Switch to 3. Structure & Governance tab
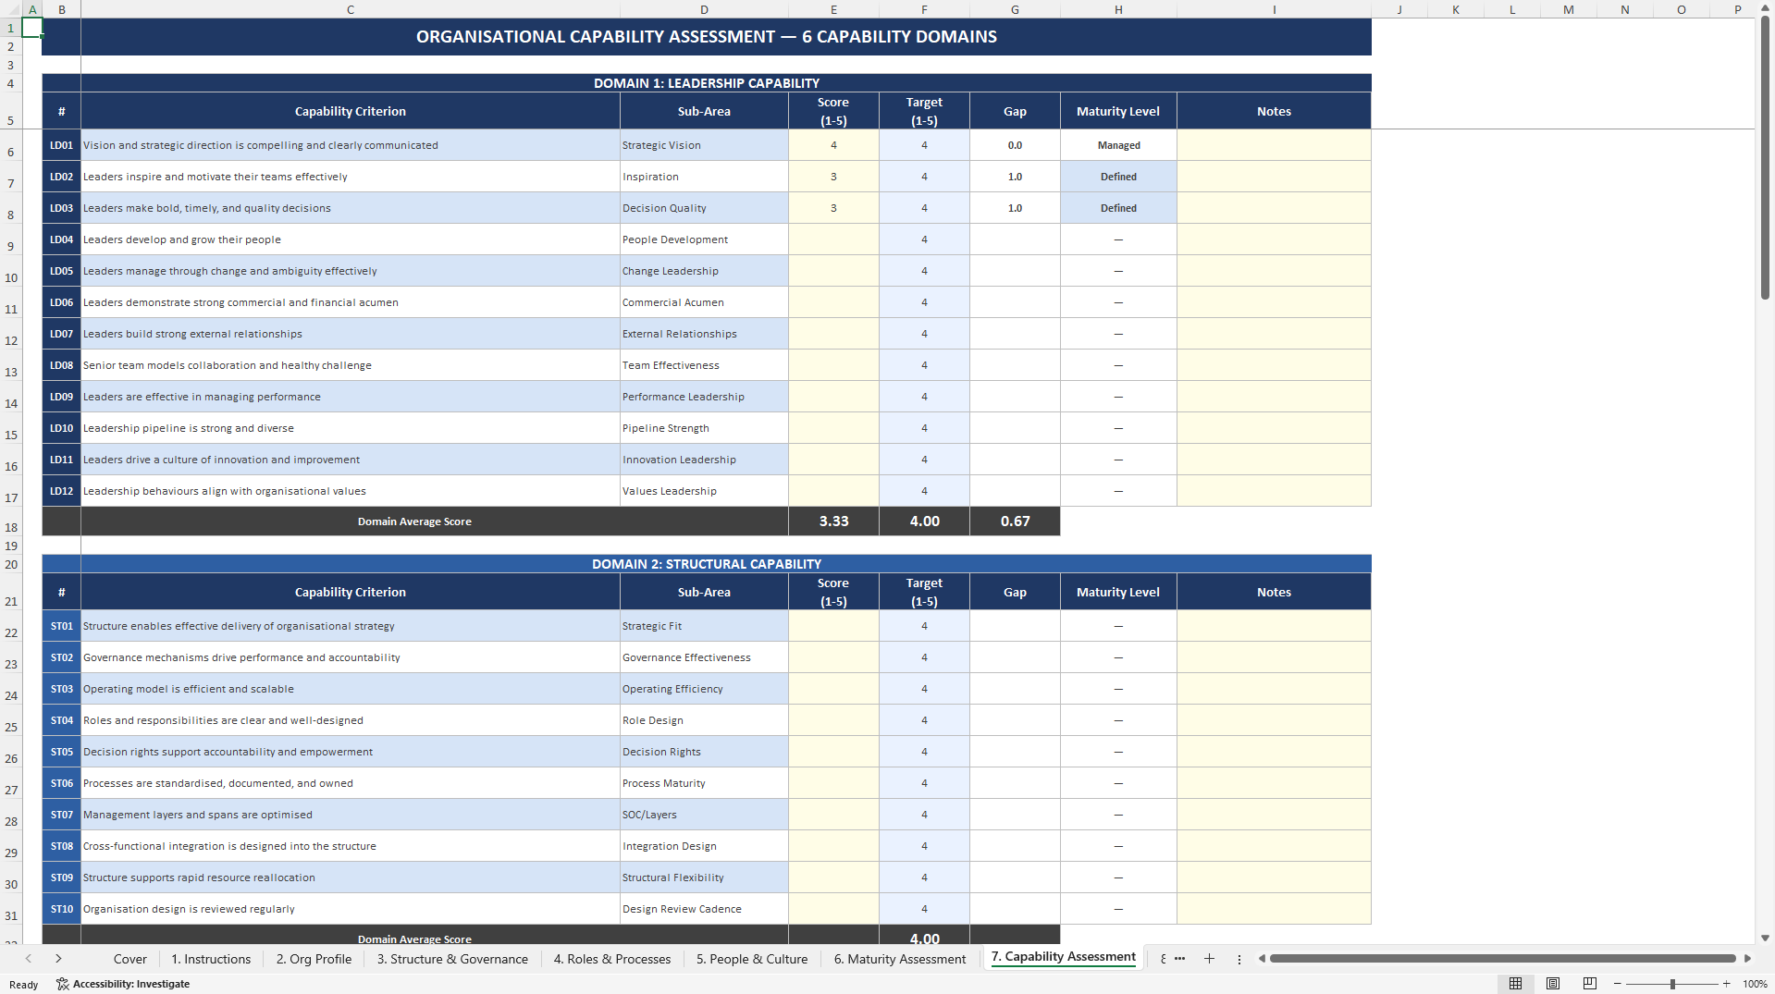This screenshot has width=1775, height=994. pos(452,959)
